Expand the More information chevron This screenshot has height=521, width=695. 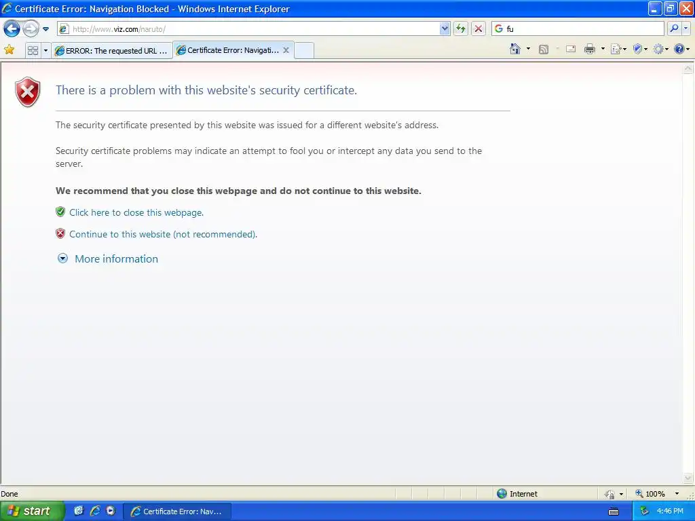pos(63,258)
